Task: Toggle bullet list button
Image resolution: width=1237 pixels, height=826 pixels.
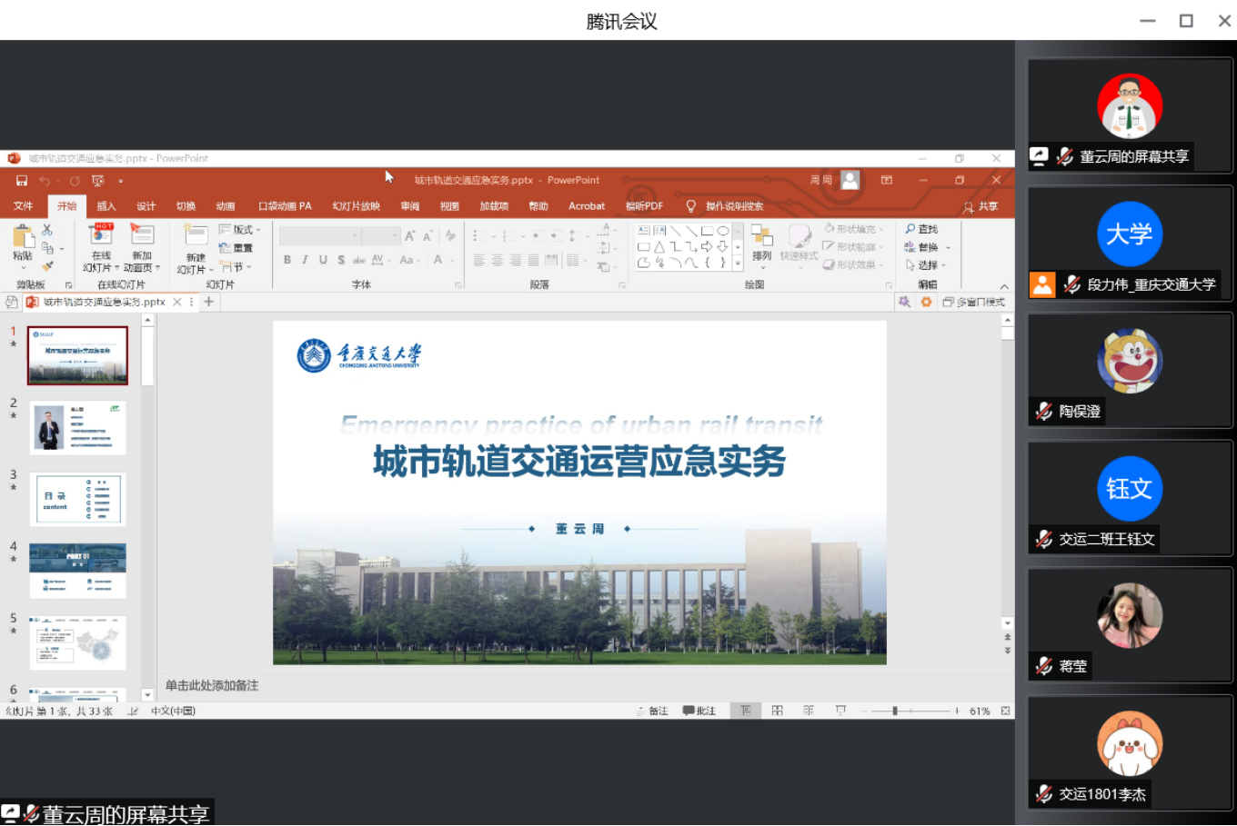Action: (x=481, y=236)
